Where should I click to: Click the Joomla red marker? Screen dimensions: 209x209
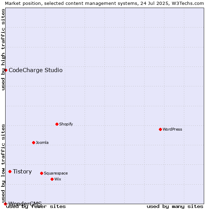[33, 143]
